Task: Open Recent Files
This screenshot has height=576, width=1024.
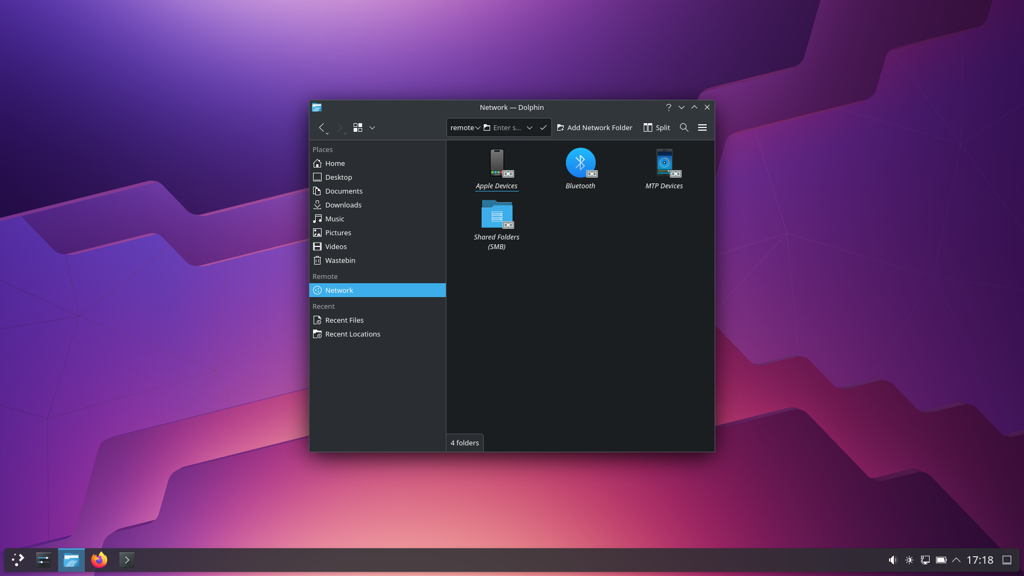Action: click(377, 320)
